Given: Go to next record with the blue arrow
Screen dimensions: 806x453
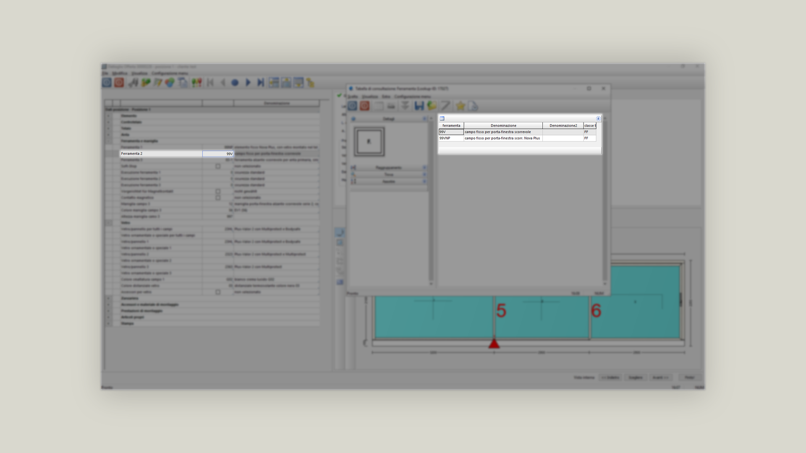Looking at the screenshot, I should pyautogui.click(x=248, y=83).
